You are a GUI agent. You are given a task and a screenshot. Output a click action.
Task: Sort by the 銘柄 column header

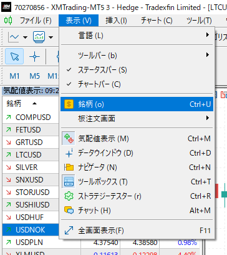point(31,103)
